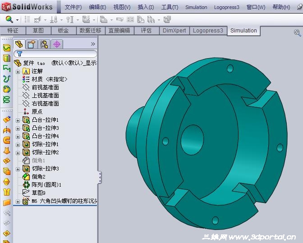
Task: Select the Simulation command tab
Action: coord(243,31)
